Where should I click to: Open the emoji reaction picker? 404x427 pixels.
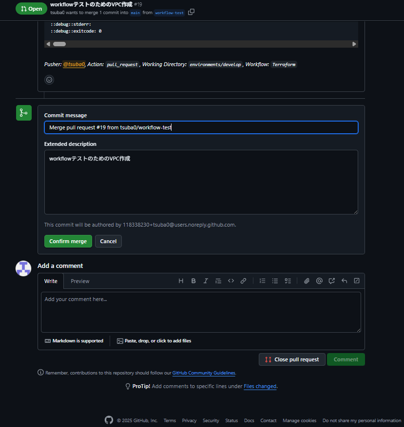[x=49, y=79]
